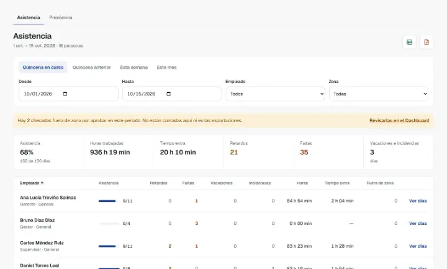447x269 pixels.
Task: Switch to the Asistencia tab
Action: (x=29, y=17)
